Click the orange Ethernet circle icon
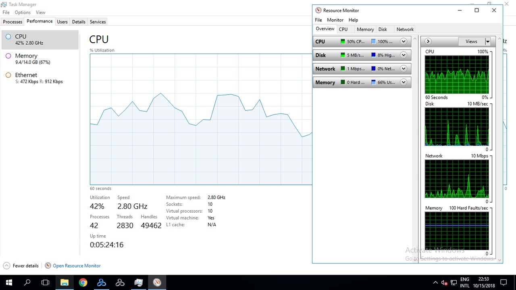Screen dimensions: 516x290 coord(8,75)
